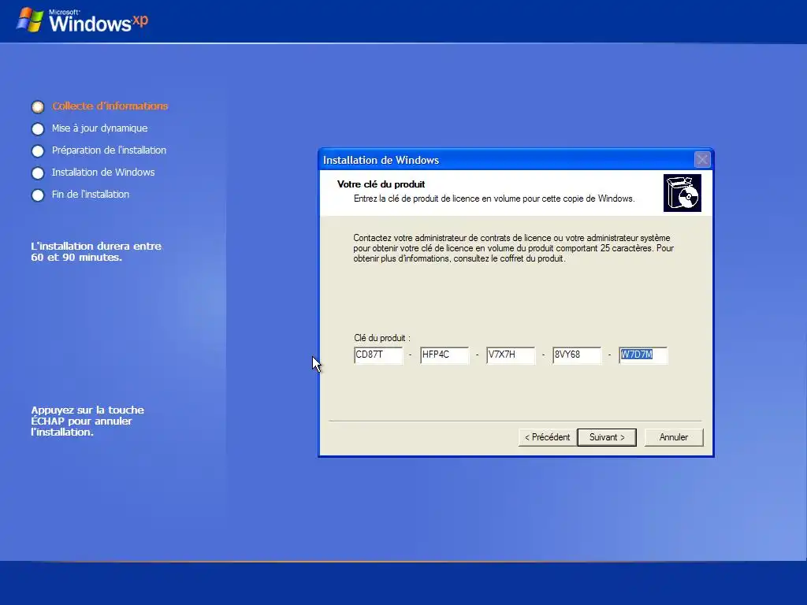Select the Mise à jour dynamique bullet
Viewport: 807px width, 605px height.
(38, 128)
